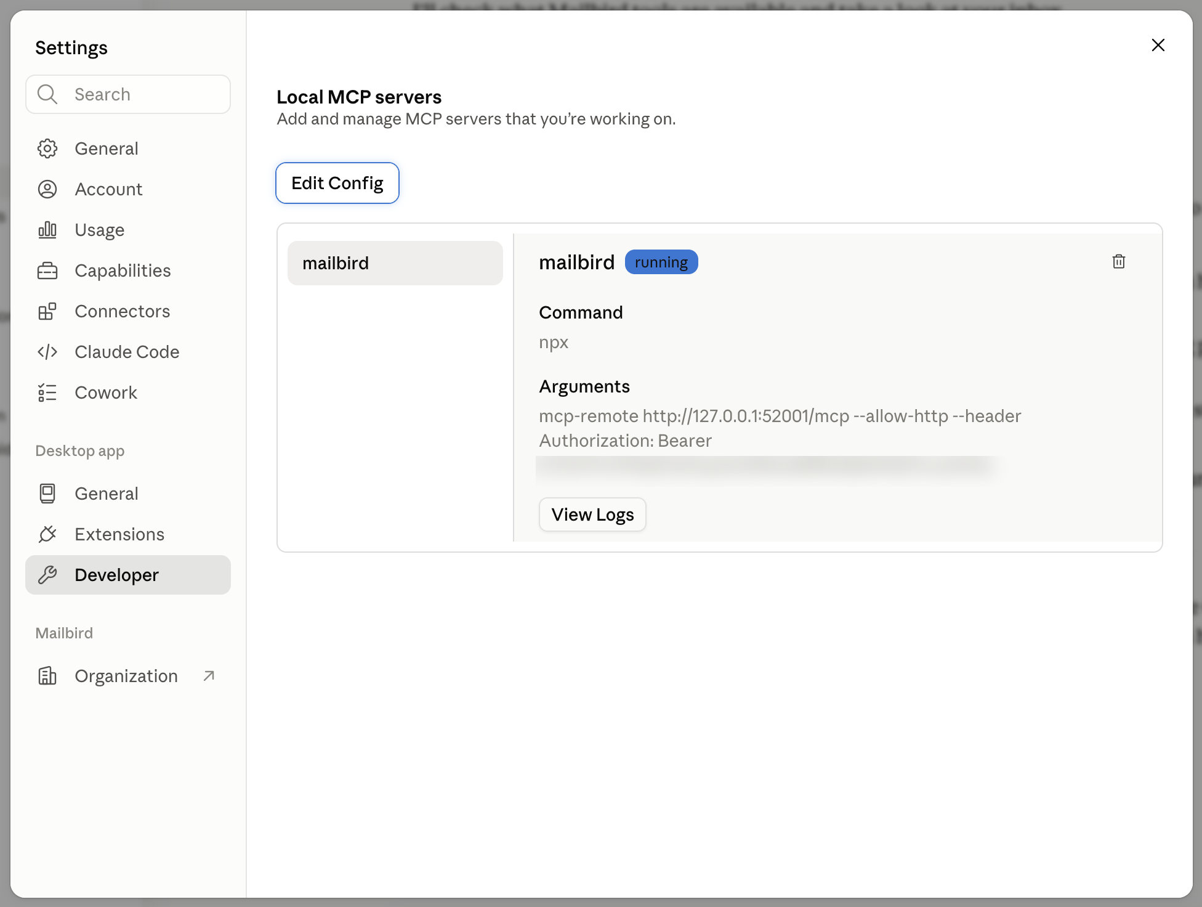Click the mcp-remote arguments text
The width and height of the screenshot is (1202, 907).
pyautogui.click(x=780, y=416)
